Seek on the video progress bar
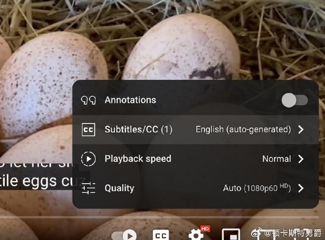325x240 pixels. [159, 217]
